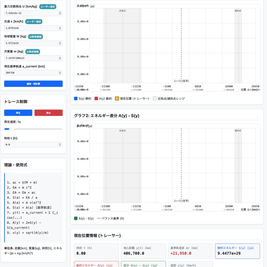Click the 公称初期値 badge beside 地球質量 M
This screenshot has height=267, width=267.
click(x=35, y=37)
